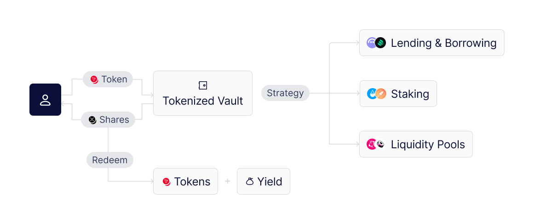Click the orange rocket icon beside Staking

click(381, 94)
